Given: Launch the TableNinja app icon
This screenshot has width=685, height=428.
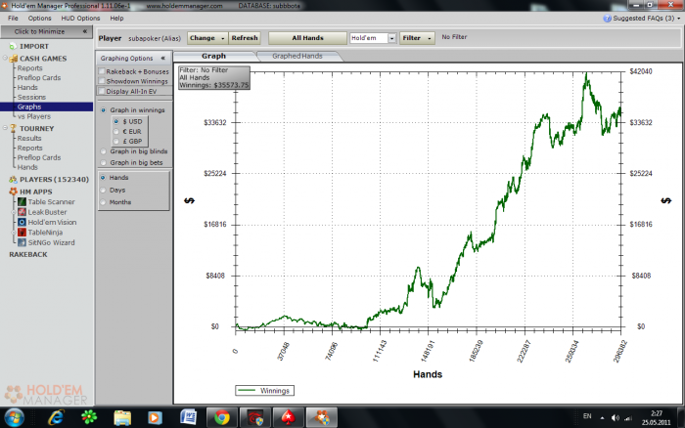Looking at the screenshot, I should pyautogui.click(x=22, y=233).
